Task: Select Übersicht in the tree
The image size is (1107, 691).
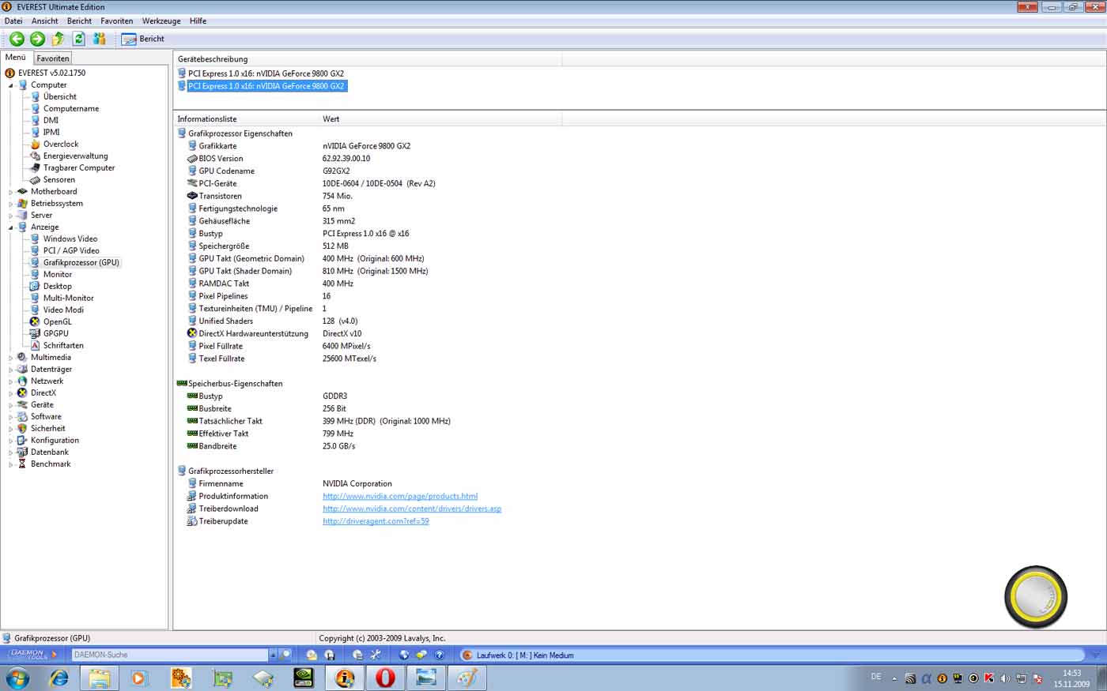Action: click(59, 97)
